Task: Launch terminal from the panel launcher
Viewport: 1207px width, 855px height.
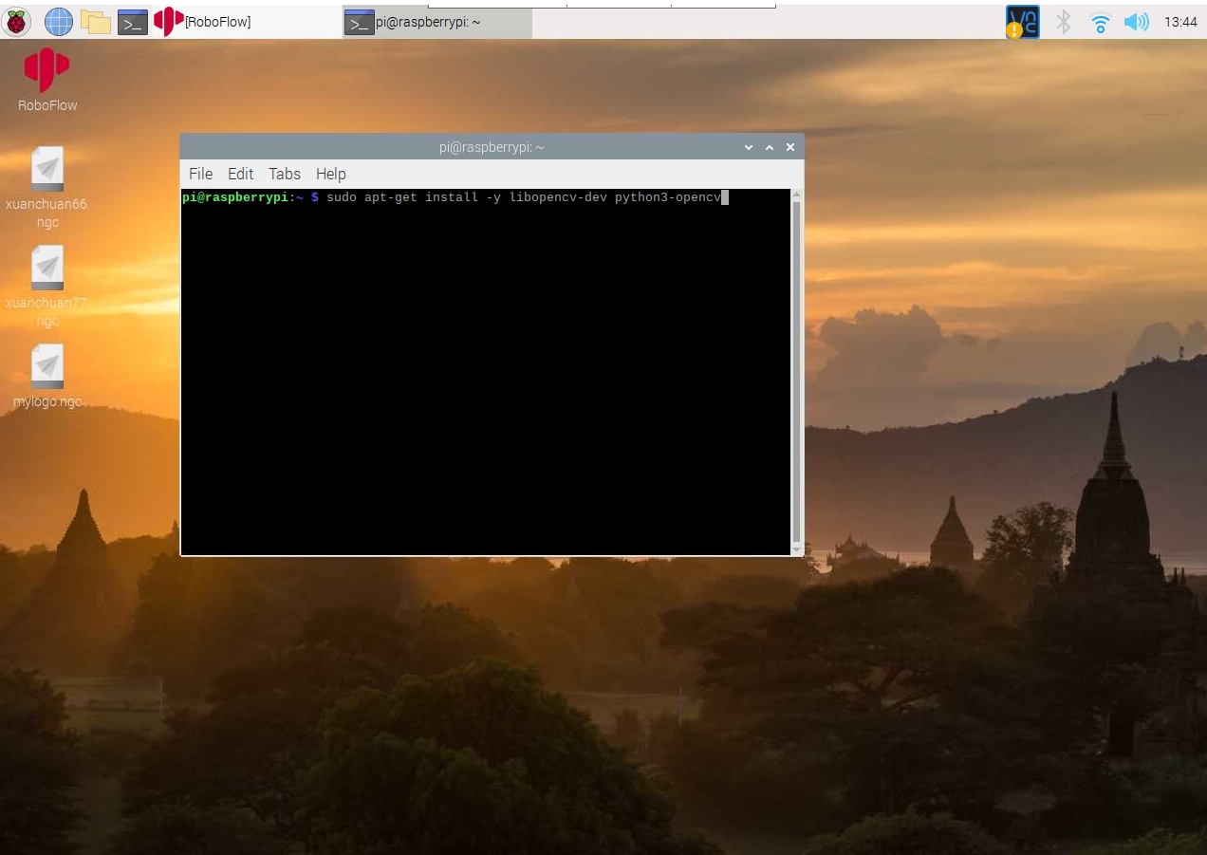Action: coord(132,21)
